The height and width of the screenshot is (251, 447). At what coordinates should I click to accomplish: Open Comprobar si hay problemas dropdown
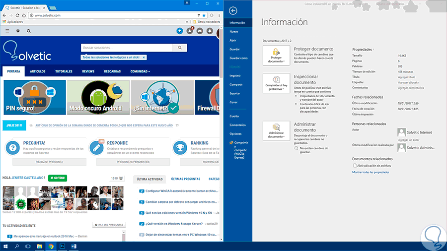pos(276,83)
